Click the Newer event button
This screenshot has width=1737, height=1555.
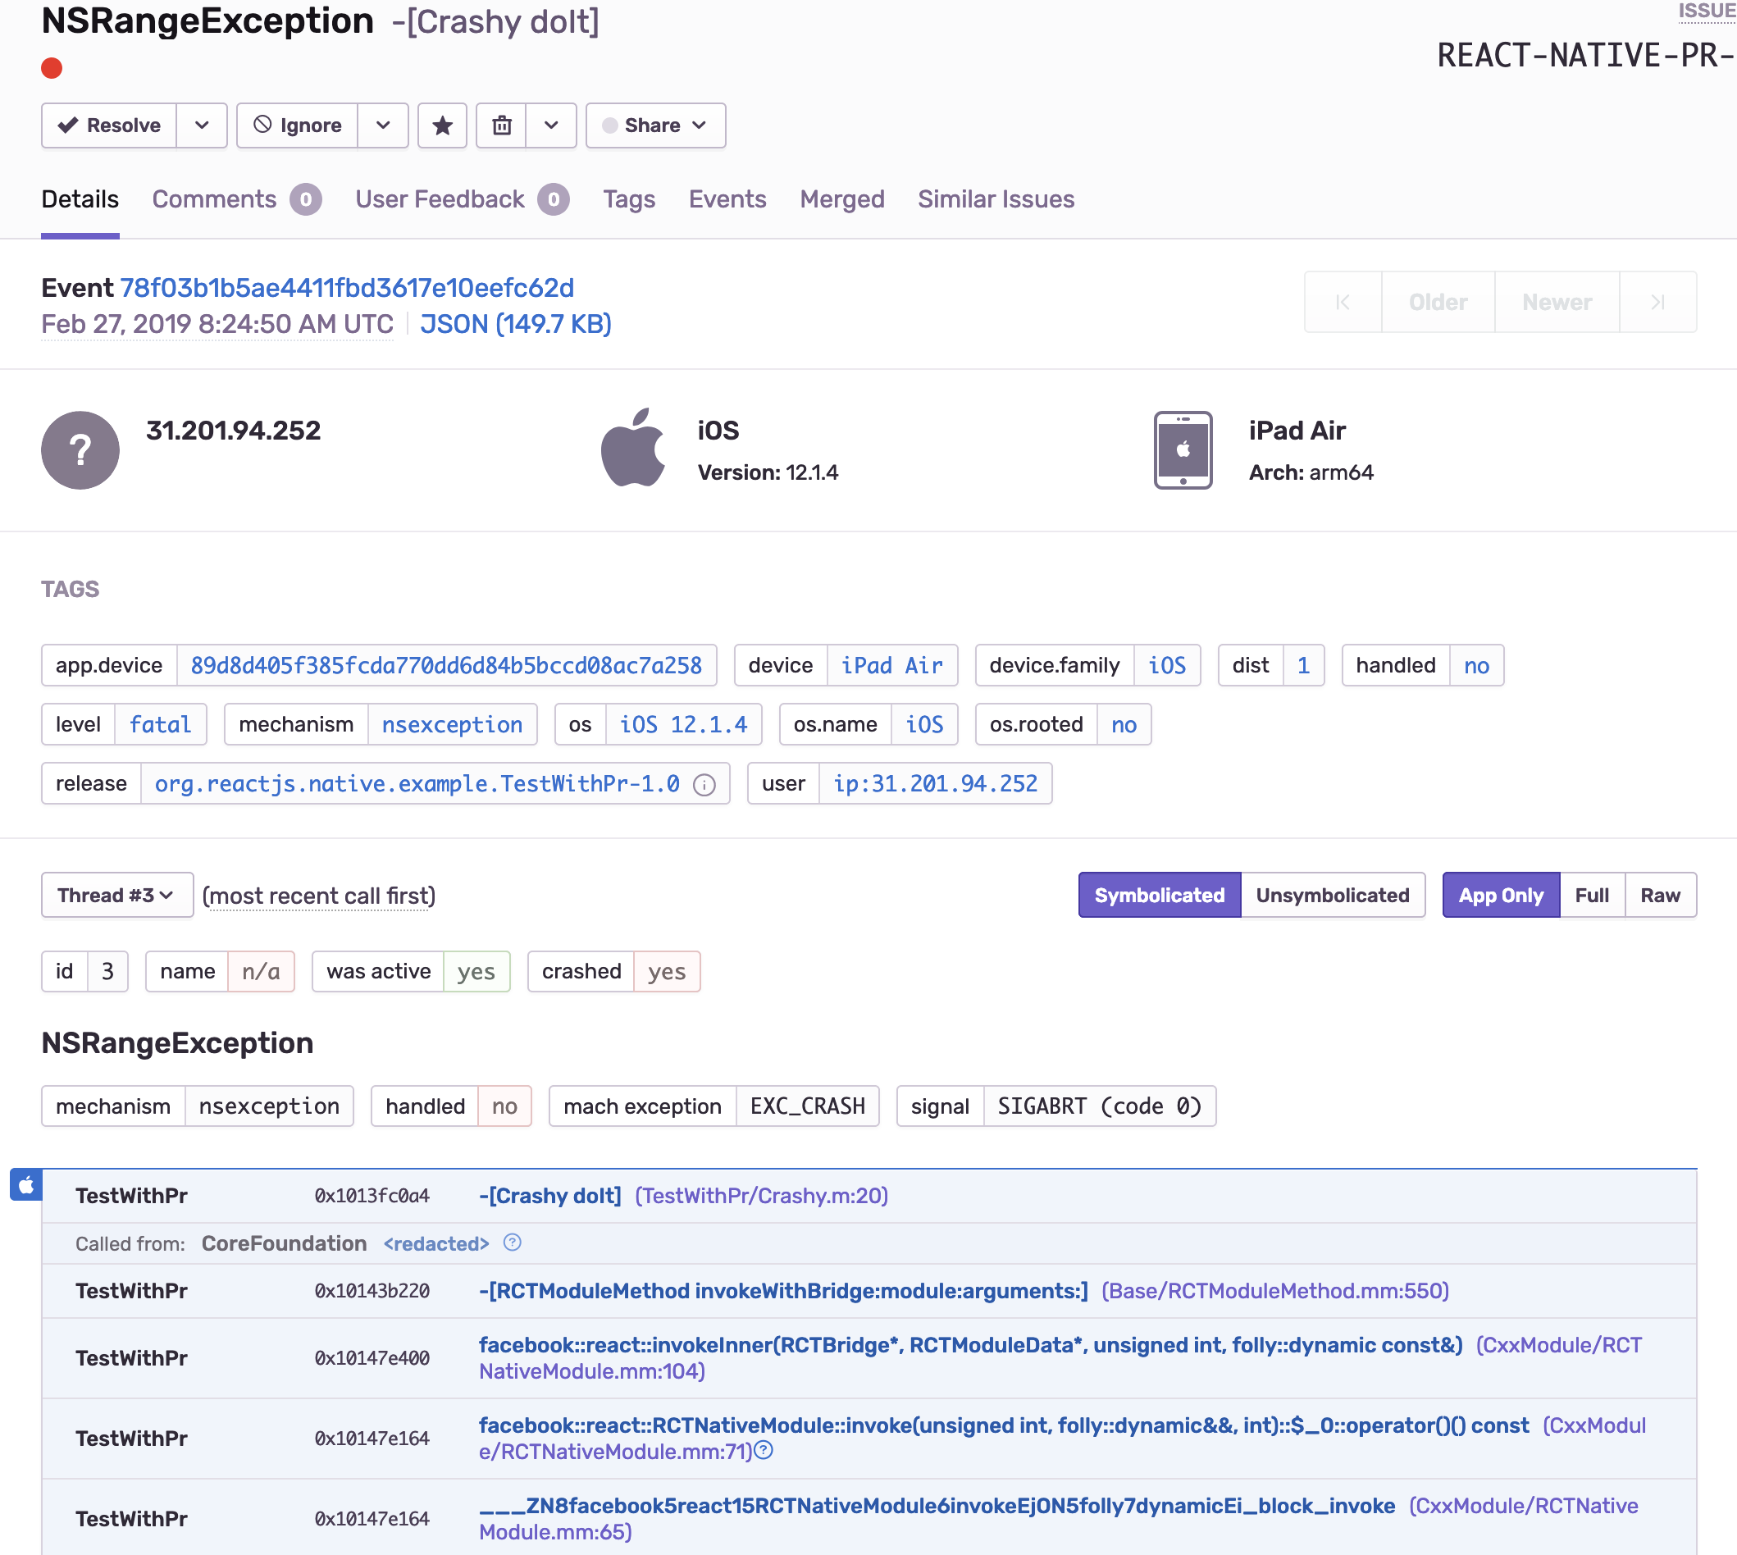coord(1557,303)
